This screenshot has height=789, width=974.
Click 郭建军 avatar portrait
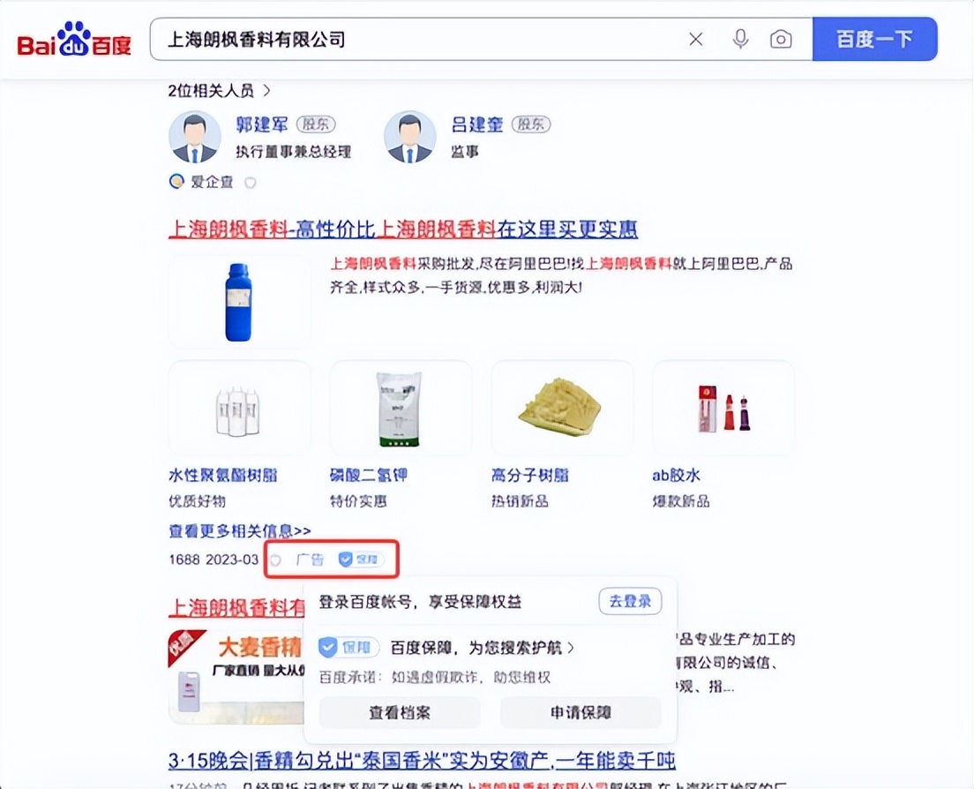pos(194,138)
